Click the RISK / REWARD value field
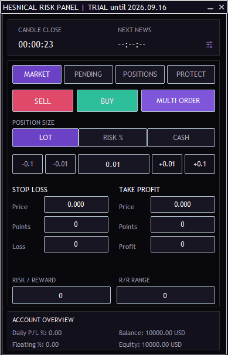The image size is (228, 355). point(62,295)
